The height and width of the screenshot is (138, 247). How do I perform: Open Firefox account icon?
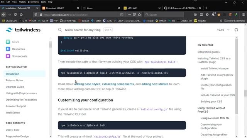click(x=207, y=15)
